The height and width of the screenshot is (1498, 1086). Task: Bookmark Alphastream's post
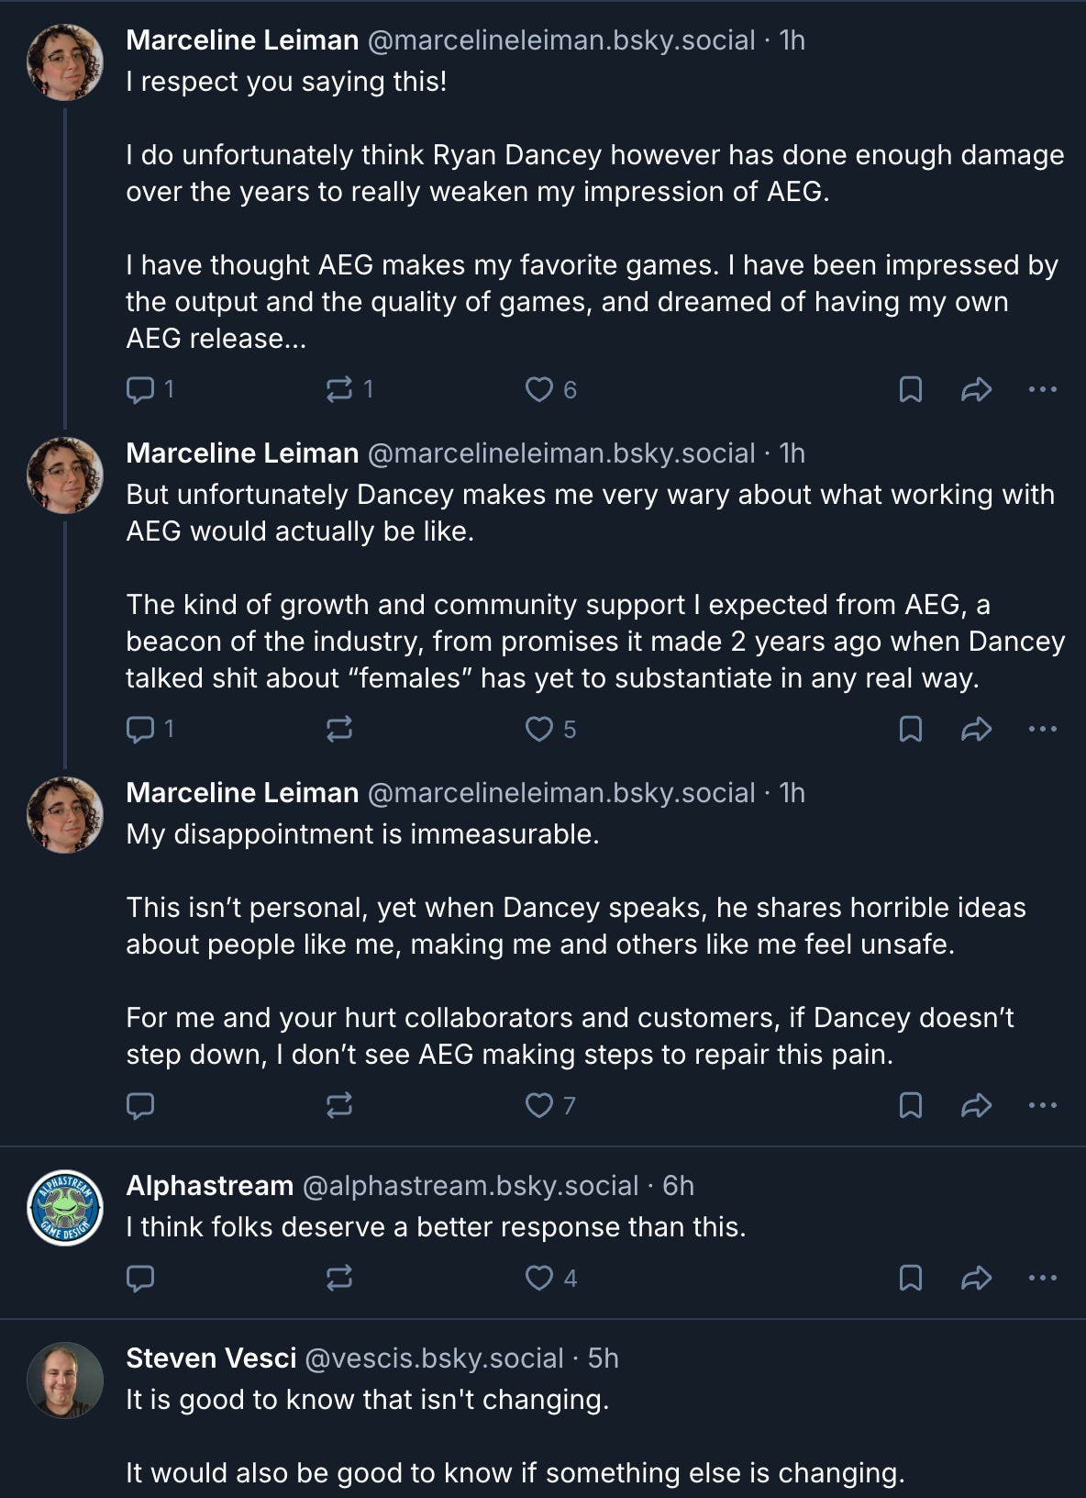click(x=910, y=1278)
